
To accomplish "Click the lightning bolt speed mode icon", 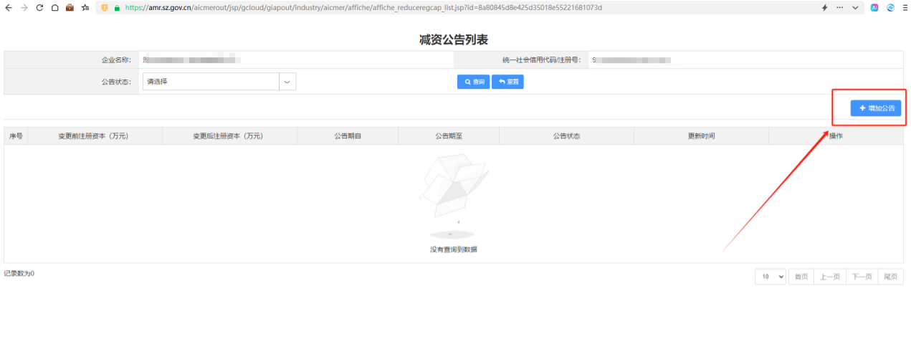I will [x=824, y=7].
